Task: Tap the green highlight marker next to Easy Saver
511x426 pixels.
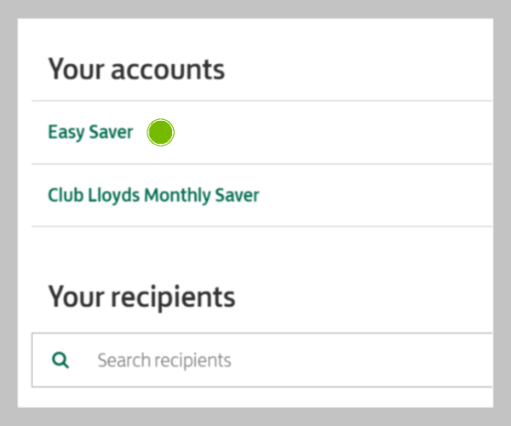Action: click(x=161, y=132)
